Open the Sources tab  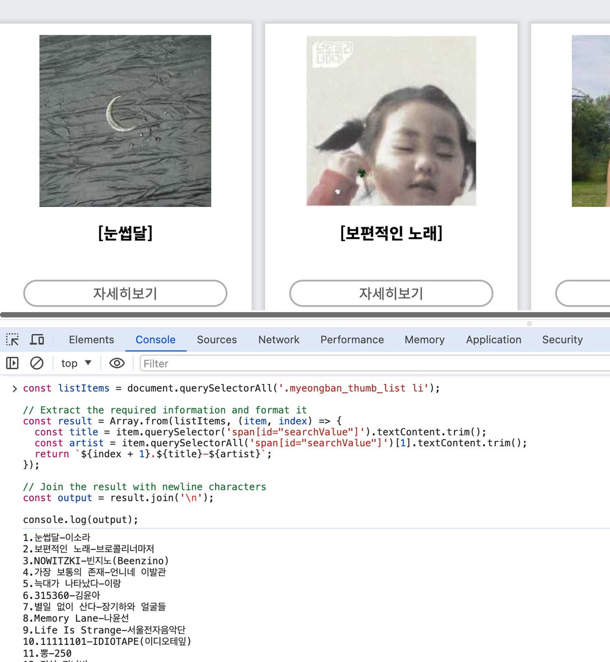click(217, 340)
